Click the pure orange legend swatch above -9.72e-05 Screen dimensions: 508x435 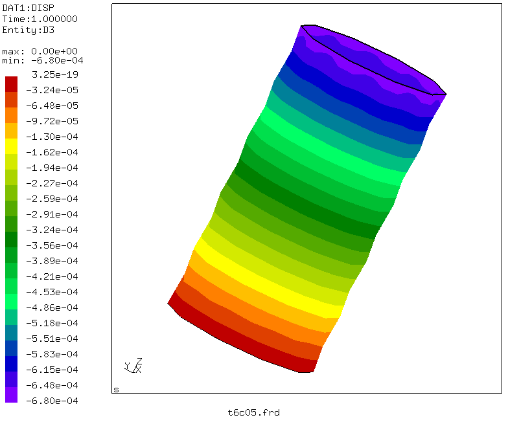12,115
